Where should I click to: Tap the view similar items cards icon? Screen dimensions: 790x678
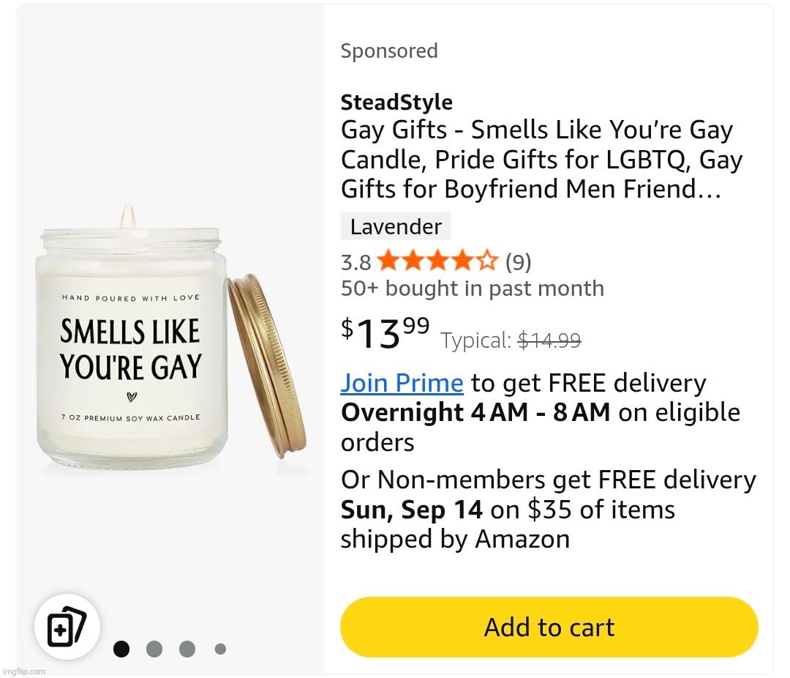67,627
